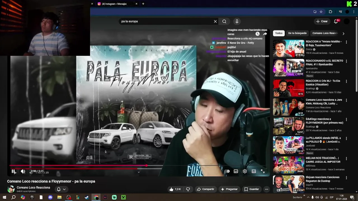The image size is (358, 201).
Task: Open Epic Games from the taskbar
Action: click(x=32, y=197)
